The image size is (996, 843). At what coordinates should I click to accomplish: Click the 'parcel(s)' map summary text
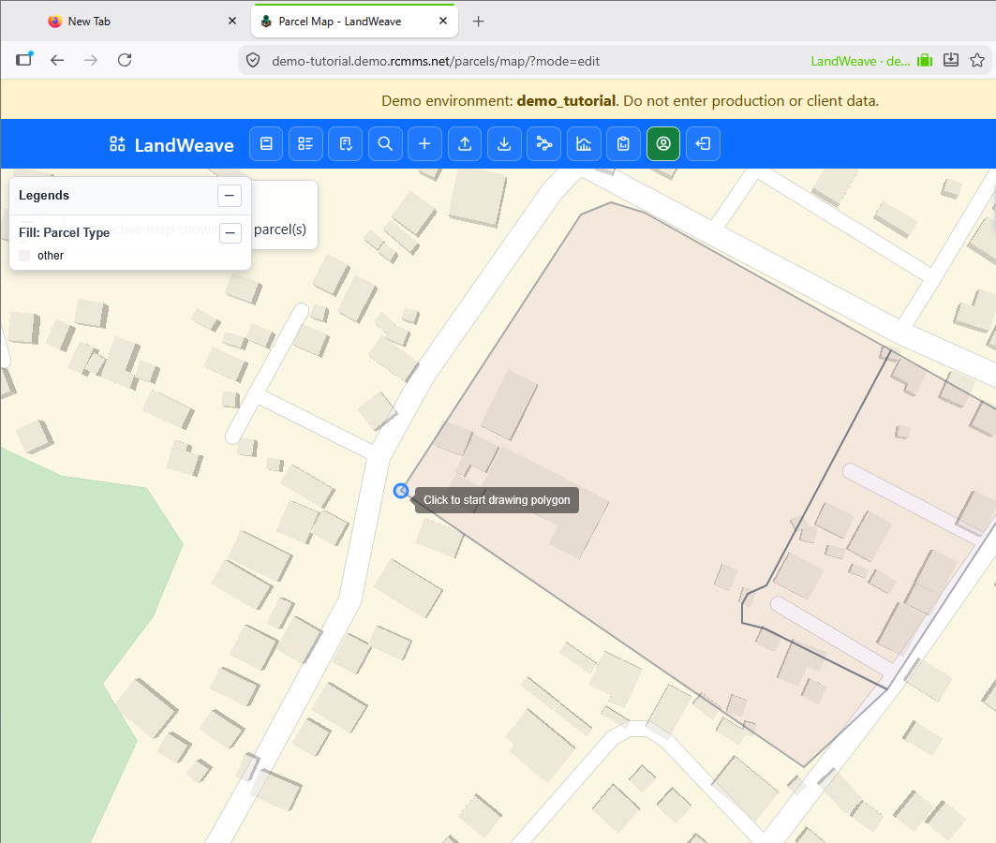[x=280, y=229]
